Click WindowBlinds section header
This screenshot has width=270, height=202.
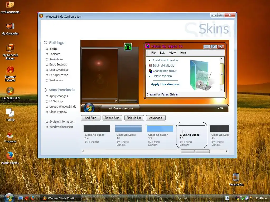coord(62,90)
